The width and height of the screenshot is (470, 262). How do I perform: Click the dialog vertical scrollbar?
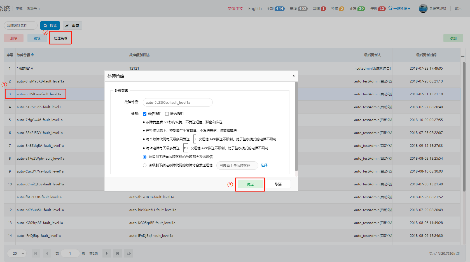point(296,126)
